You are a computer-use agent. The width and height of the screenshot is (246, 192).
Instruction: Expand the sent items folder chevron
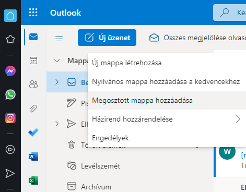(57, 124)
